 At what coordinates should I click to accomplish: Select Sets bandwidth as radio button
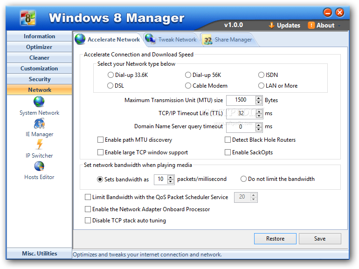point(100,179)
